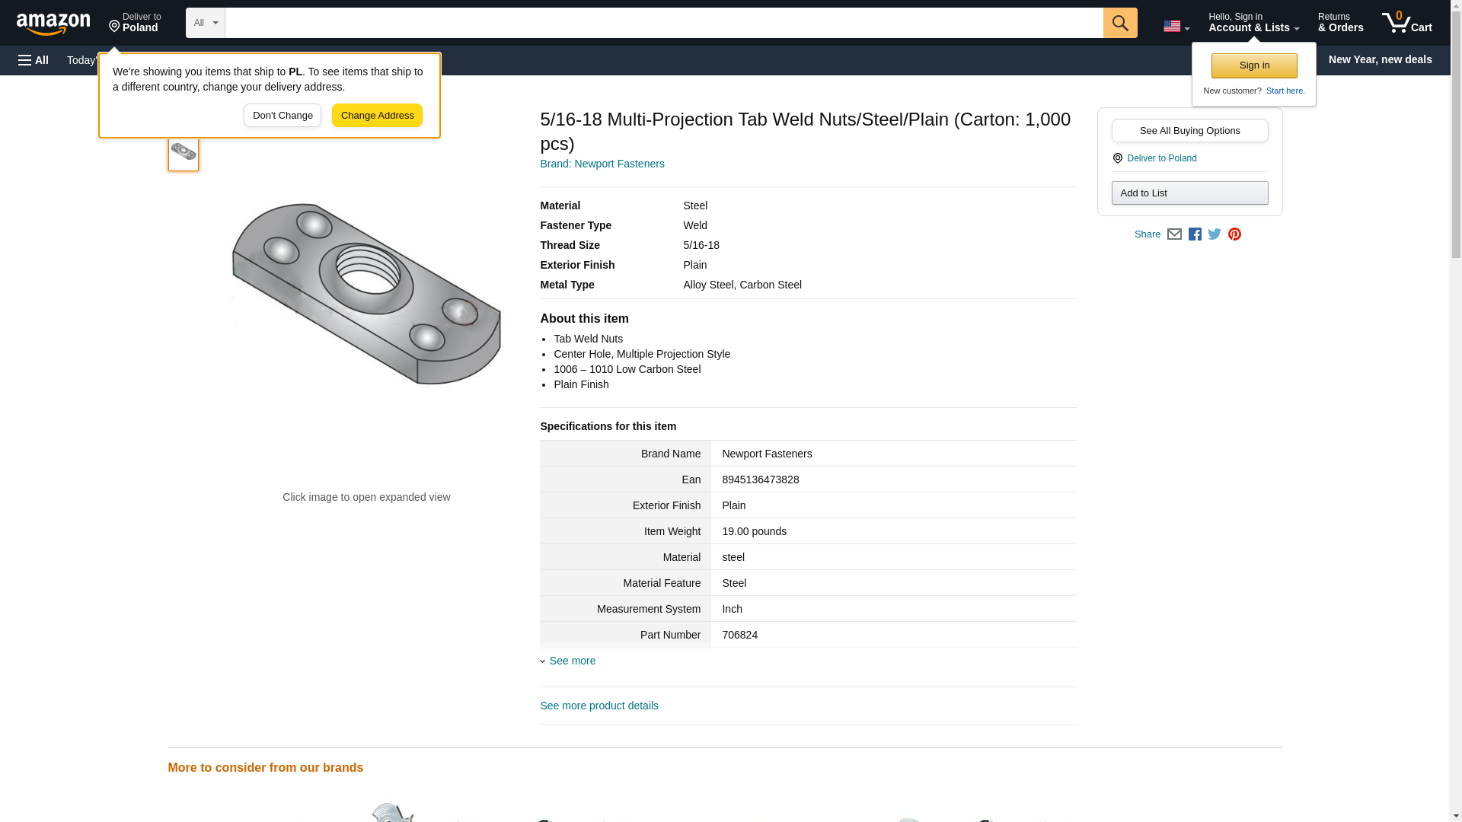Click the Amazon logo

(x=53, y=24)
